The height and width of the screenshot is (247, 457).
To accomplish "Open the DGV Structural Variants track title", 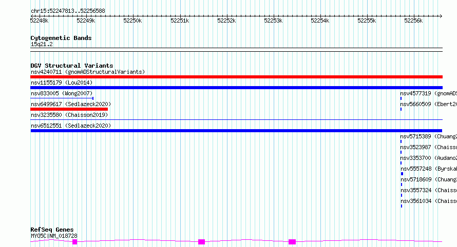I will click(x=72, y=66).
